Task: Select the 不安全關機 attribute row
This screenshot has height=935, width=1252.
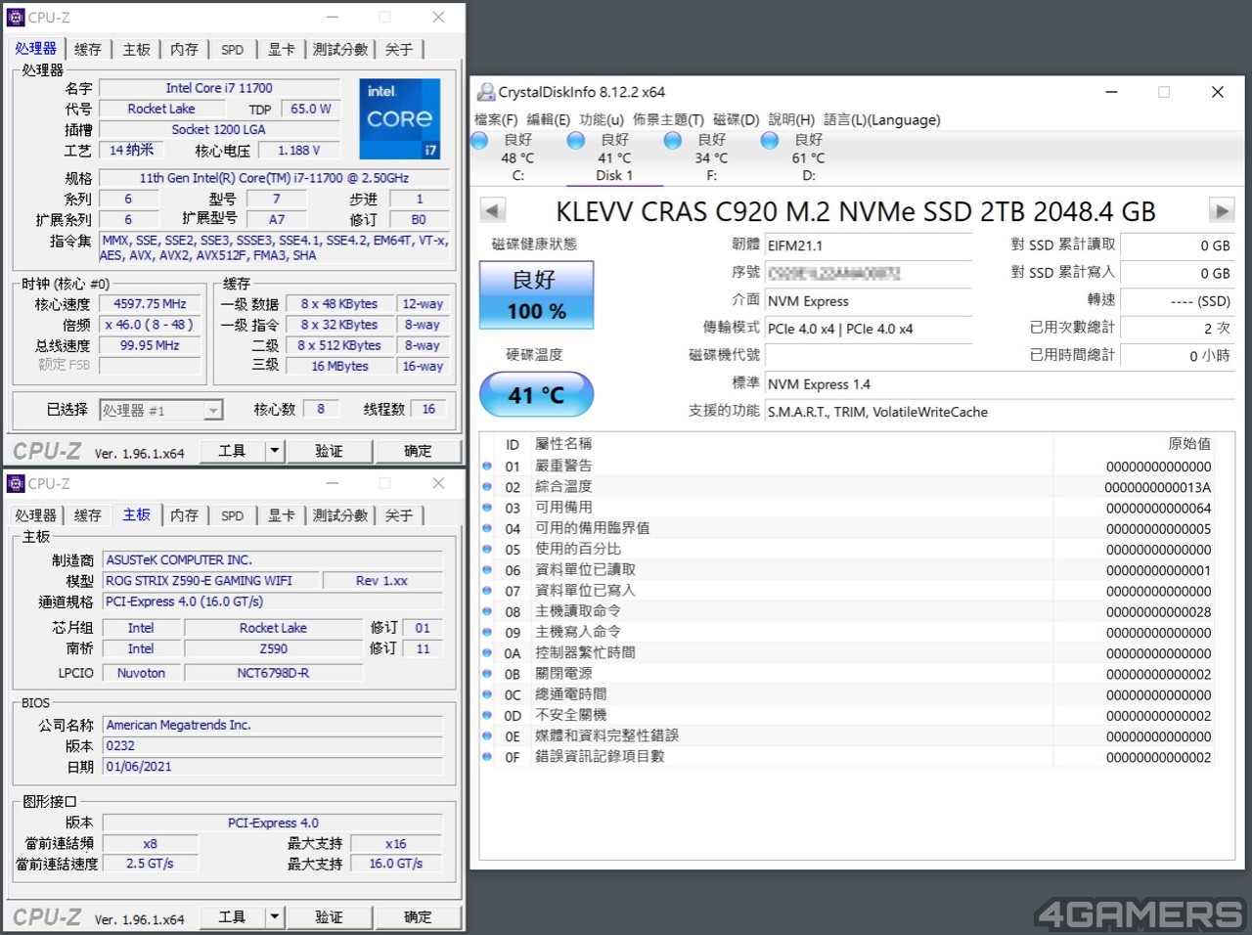Action: (847, 715)
